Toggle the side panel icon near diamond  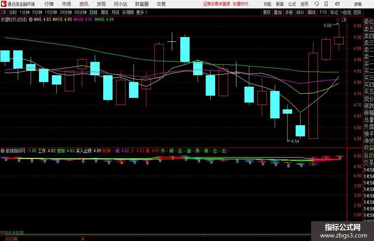point(344,19)
